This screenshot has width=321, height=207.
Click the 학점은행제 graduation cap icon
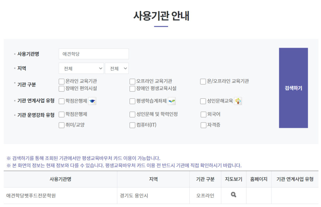point(92,101)
